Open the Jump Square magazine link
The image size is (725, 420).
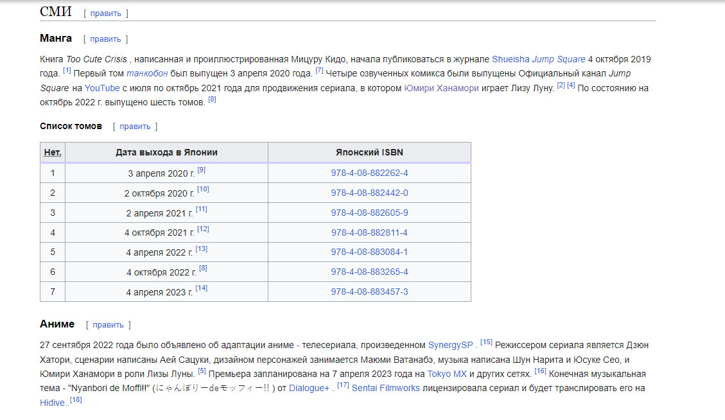pos(559,59)
